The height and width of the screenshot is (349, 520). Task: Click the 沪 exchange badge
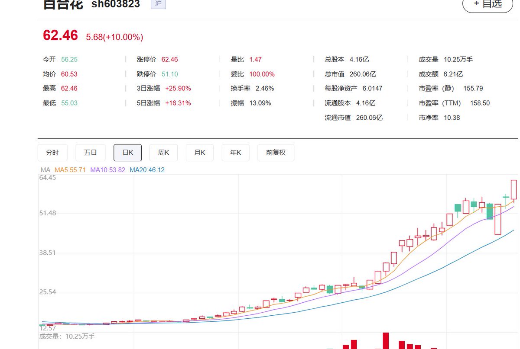pyautogui.click(x=158, y=3)
